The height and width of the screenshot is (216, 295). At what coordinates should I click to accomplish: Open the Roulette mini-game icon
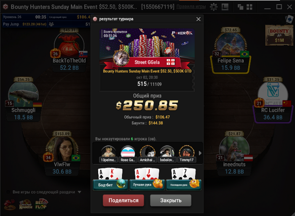(26, 205)
